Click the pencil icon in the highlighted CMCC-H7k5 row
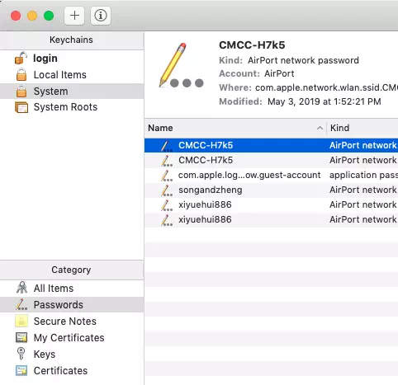398x385 pixels. (x=167, y=146)
